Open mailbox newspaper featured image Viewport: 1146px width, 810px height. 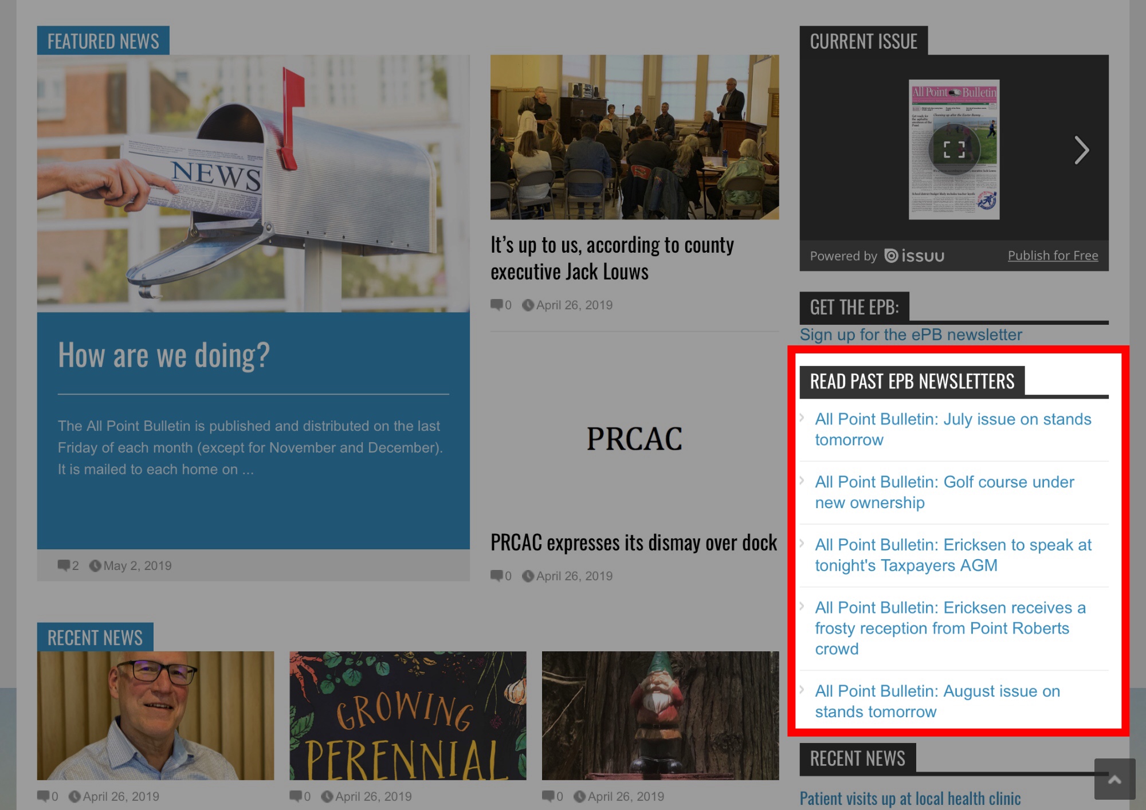coord(253,183)
